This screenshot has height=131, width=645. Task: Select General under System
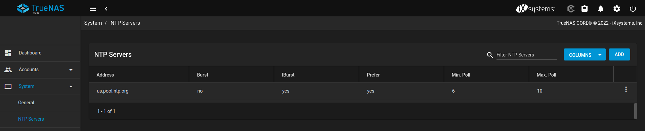(40, 103)
